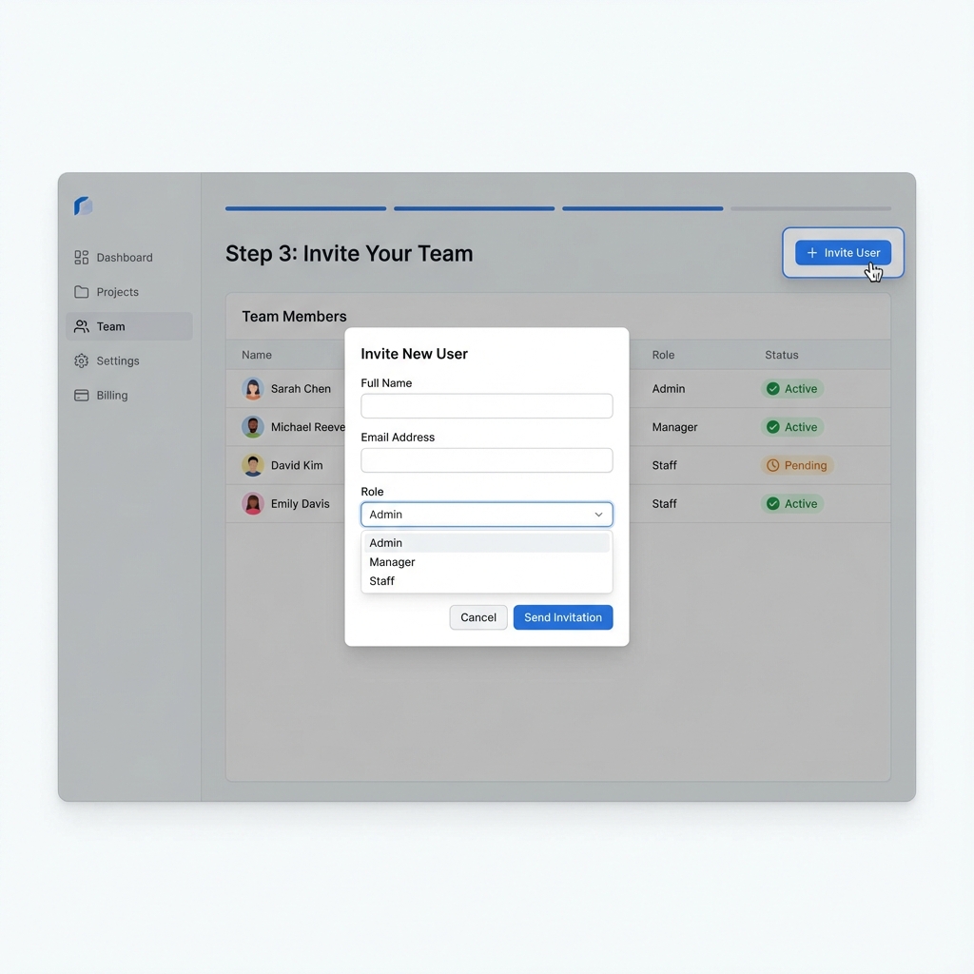This screenshot has width=974, height=974.
Task: Click Michael Reeves's avatar picture
Action: tap(252, 426)
